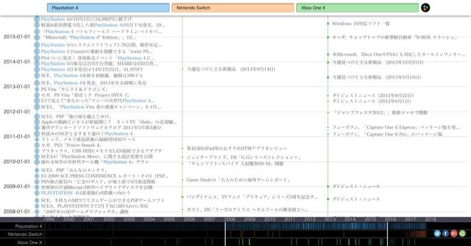Click the 'プリキュア' Bandai Namco entry

[252, 197]
